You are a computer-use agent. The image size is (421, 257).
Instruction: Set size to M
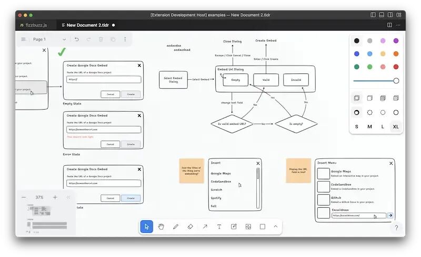pyautogui.click(x=370, y=126)
